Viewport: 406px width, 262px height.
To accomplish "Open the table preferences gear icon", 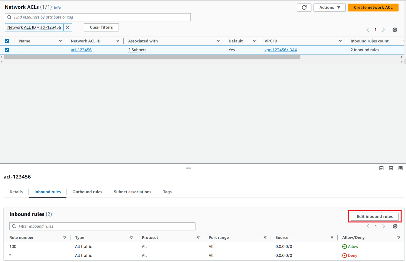I will 395,30.
